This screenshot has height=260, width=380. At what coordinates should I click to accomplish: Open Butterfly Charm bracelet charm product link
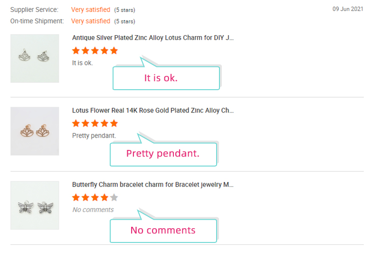pyautogui.click(x=152, y=185)
